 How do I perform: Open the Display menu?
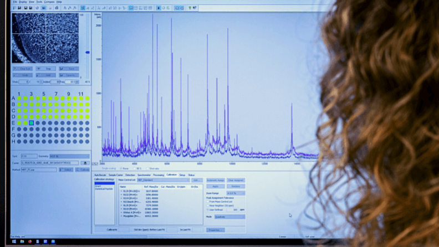tap(23, 2)
